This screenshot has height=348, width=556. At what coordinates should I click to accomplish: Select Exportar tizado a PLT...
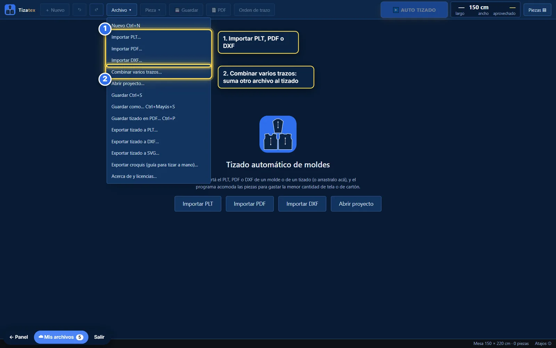click(x=158, y=130)
